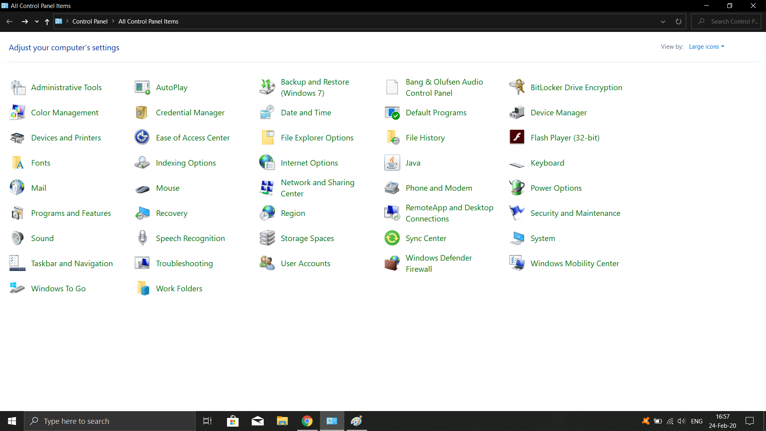This screenshot has width=766, height=431.
Task: Open the Work Folders icon
Action: (x=142, y=289)
